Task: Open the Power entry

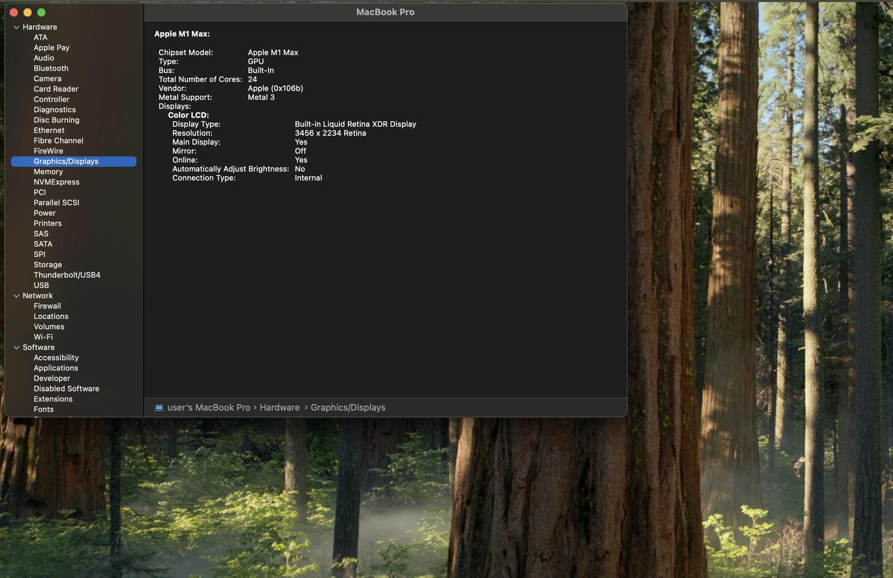Action: click(x=44, y=213)
